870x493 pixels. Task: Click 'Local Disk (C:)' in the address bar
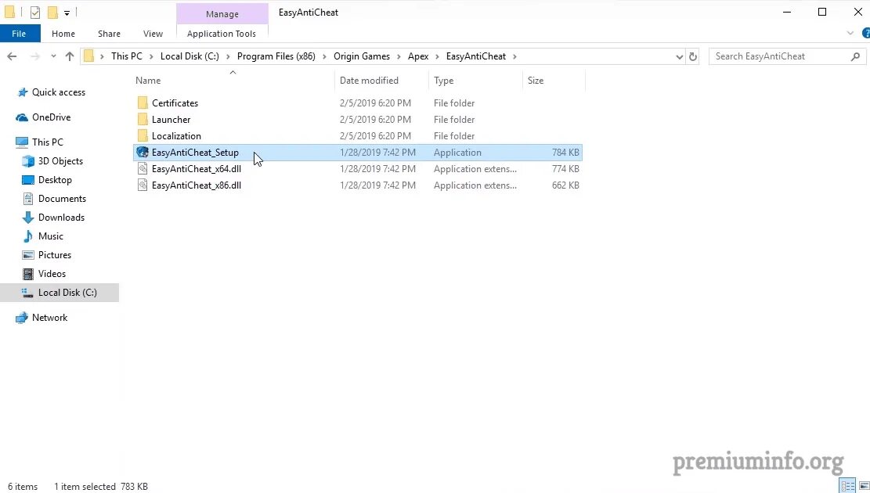(x=190, y=56)
